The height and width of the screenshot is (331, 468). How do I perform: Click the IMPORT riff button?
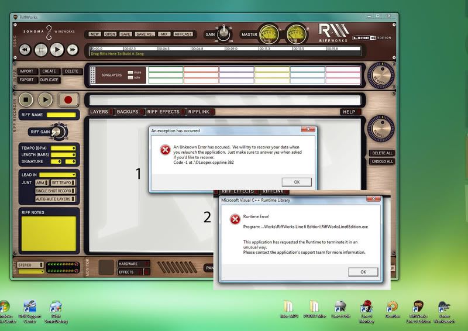coord(27,71)
